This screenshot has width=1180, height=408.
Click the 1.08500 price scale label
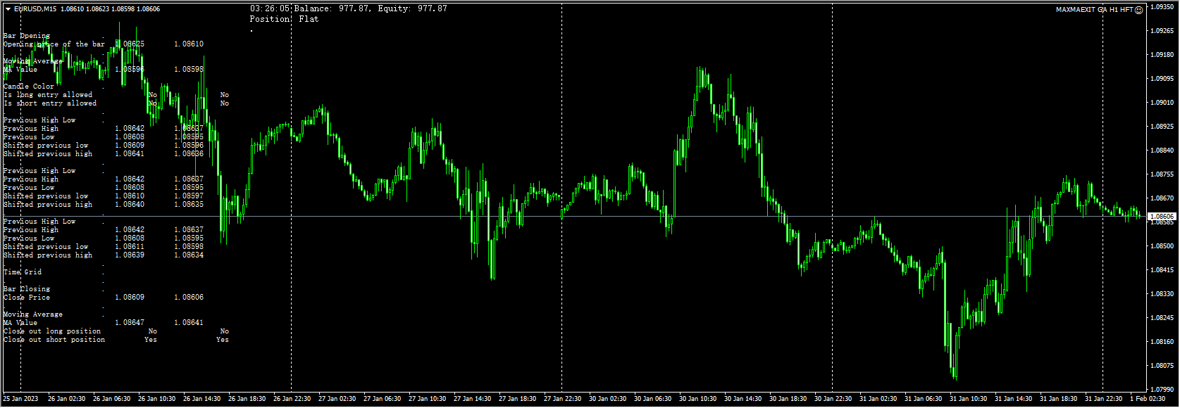(1162, 246)
